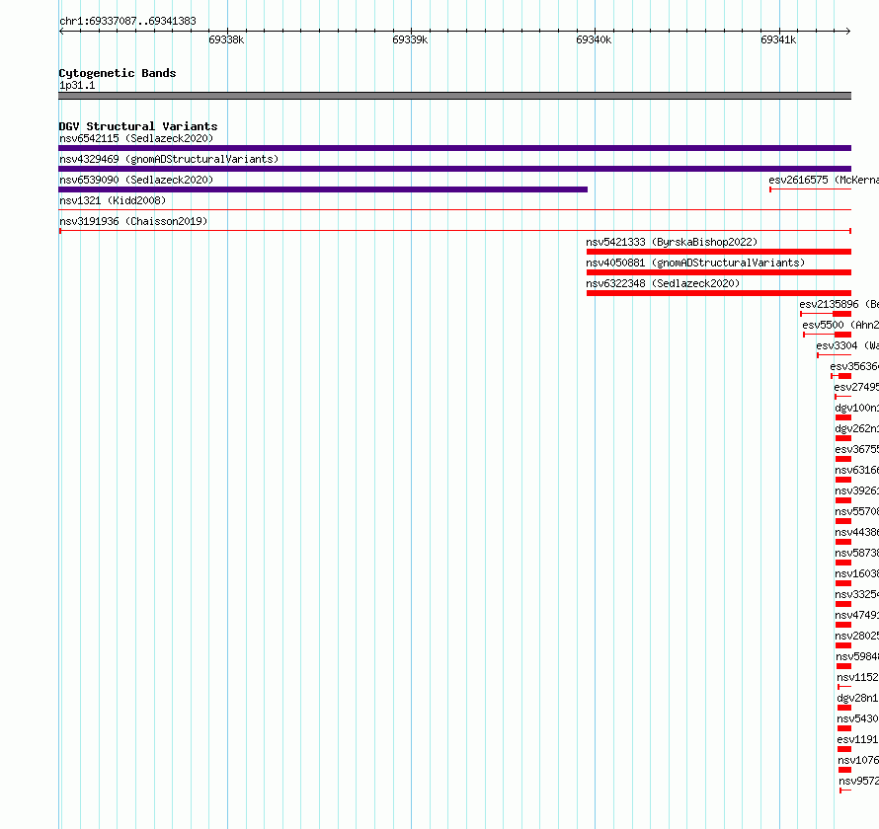The image size is (879, 829).
Task: Select the purple bar under nsv4329469
Action: pyautogui.click(x=454, y=169)
